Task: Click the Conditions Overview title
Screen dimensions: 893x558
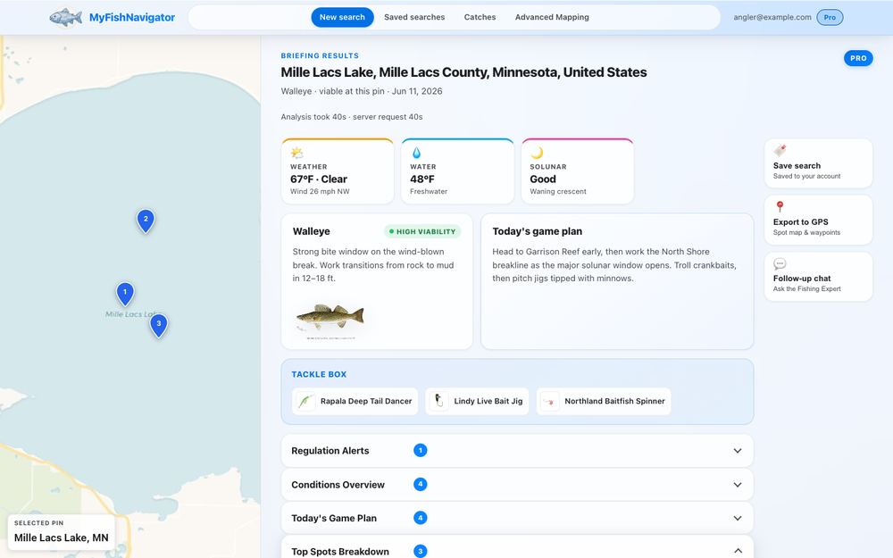Action: pyautogui.click(x=338, y=485)
